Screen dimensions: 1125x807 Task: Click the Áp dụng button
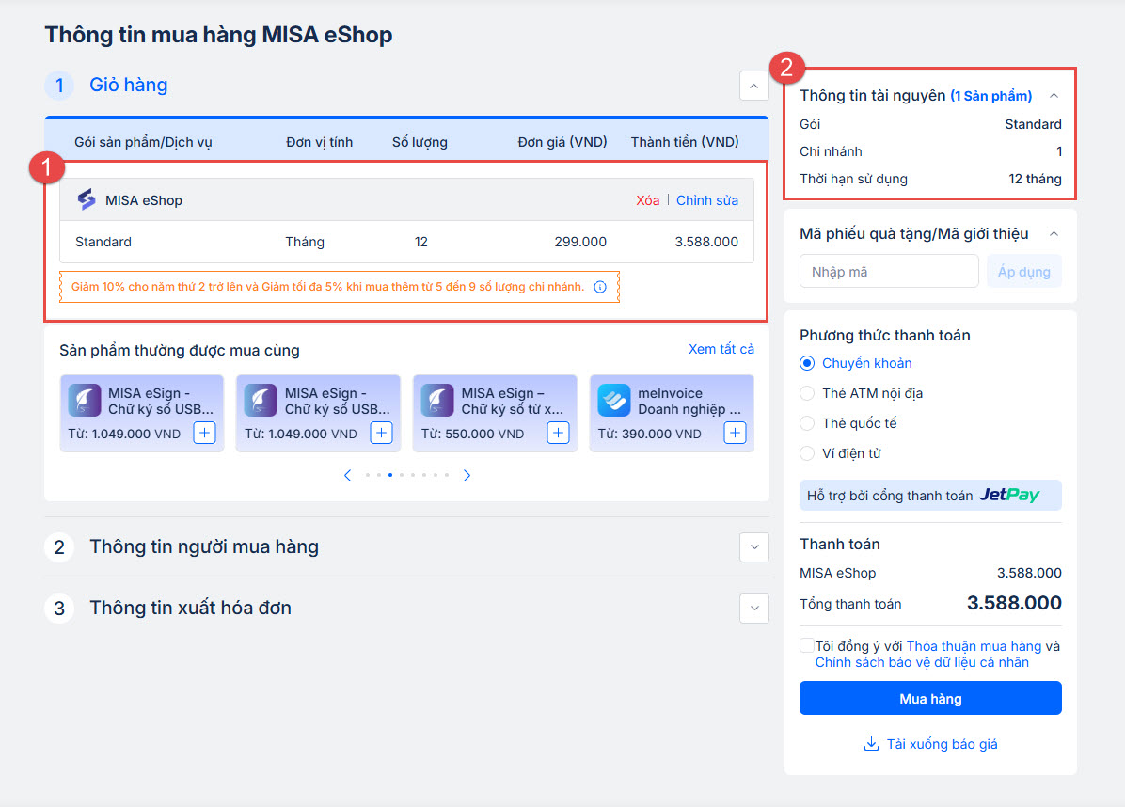point(1023,272)
